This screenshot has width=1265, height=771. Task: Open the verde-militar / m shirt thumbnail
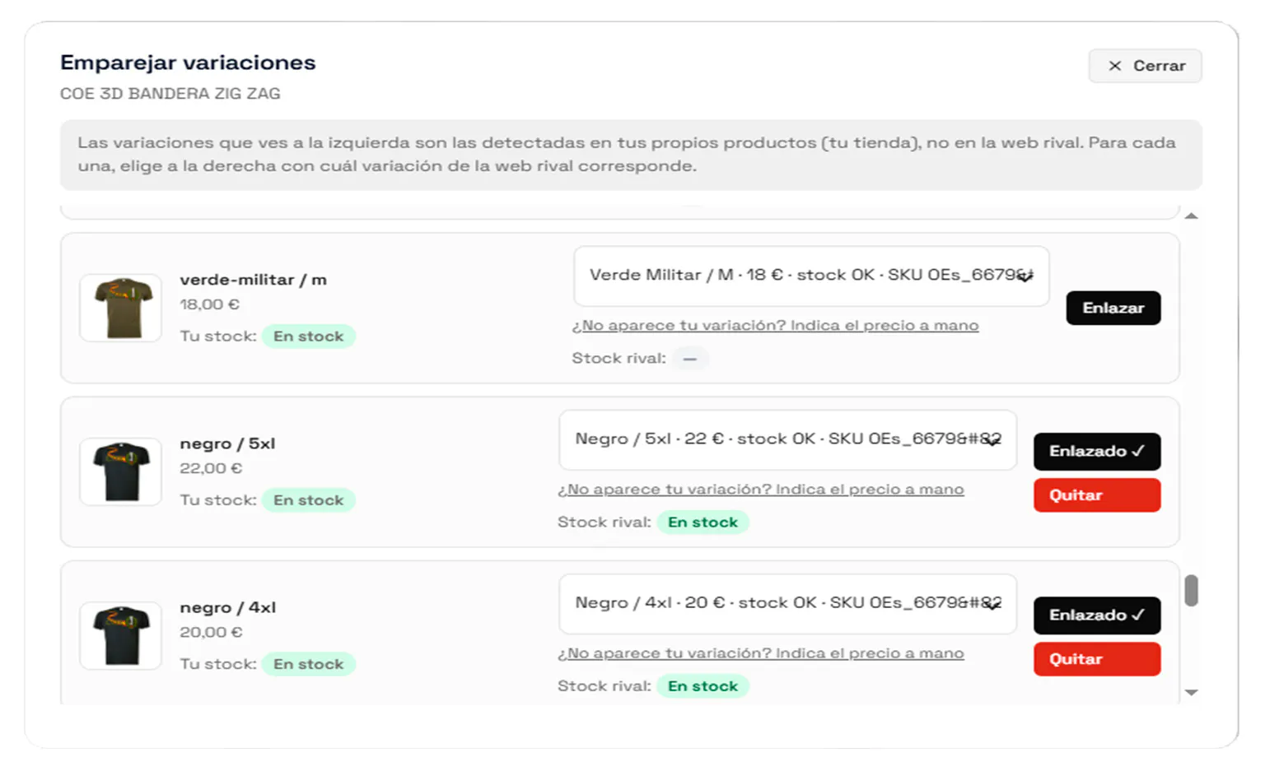click(x=121, y=308)
